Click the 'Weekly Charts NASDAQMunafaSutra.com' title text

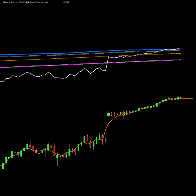pos(25,2)
